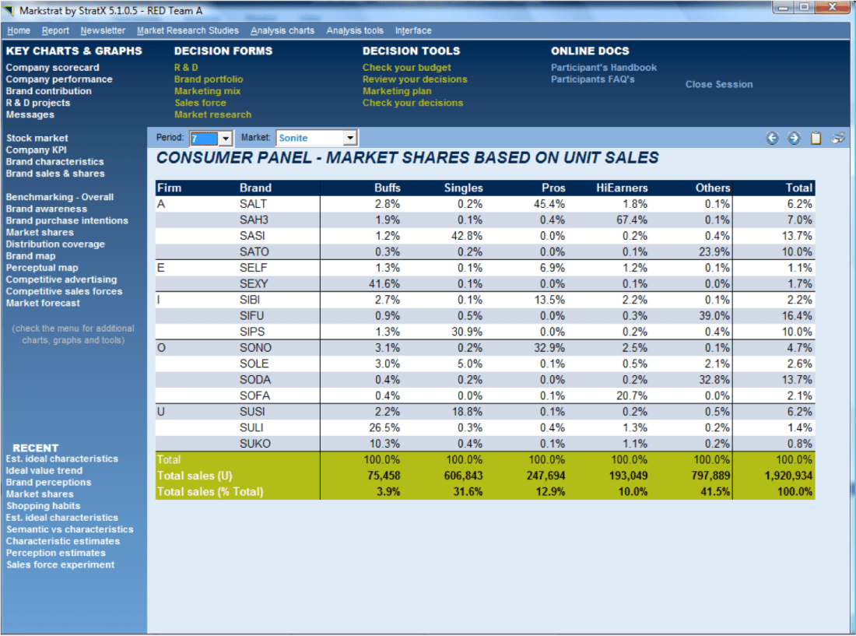Click the Close Session link
This screenshot has width=856, height=636.
719,84
